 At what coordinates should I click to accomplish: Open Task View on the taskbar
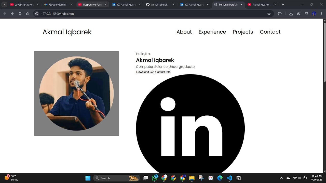coord(145,178)
